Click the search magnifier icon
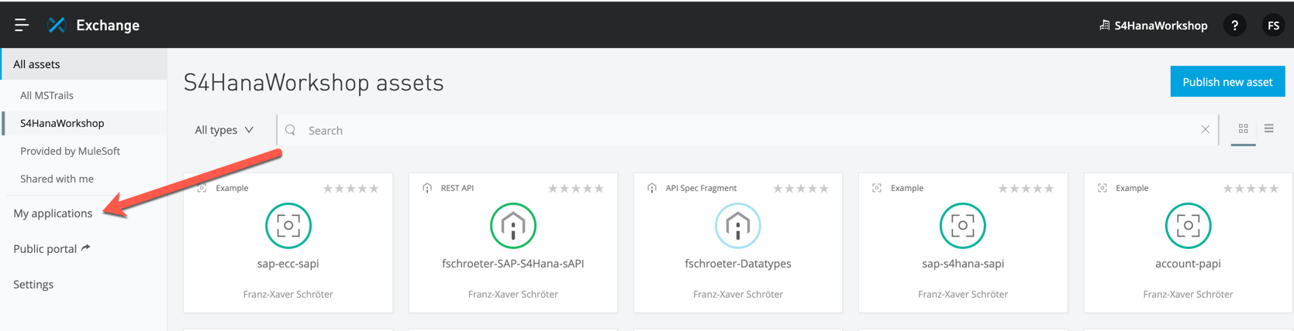This screenshot has width=1294, height=331. [291, 130]
